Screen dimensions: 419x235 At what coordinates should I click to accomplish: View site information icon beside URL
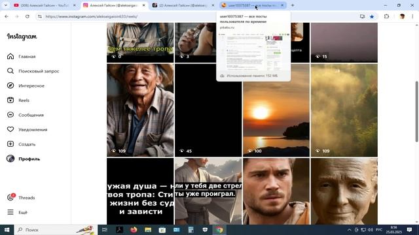click(40, 16)
